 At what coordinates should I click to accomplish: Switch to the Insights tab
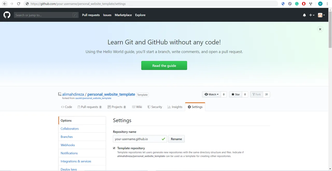pos(175,107)
